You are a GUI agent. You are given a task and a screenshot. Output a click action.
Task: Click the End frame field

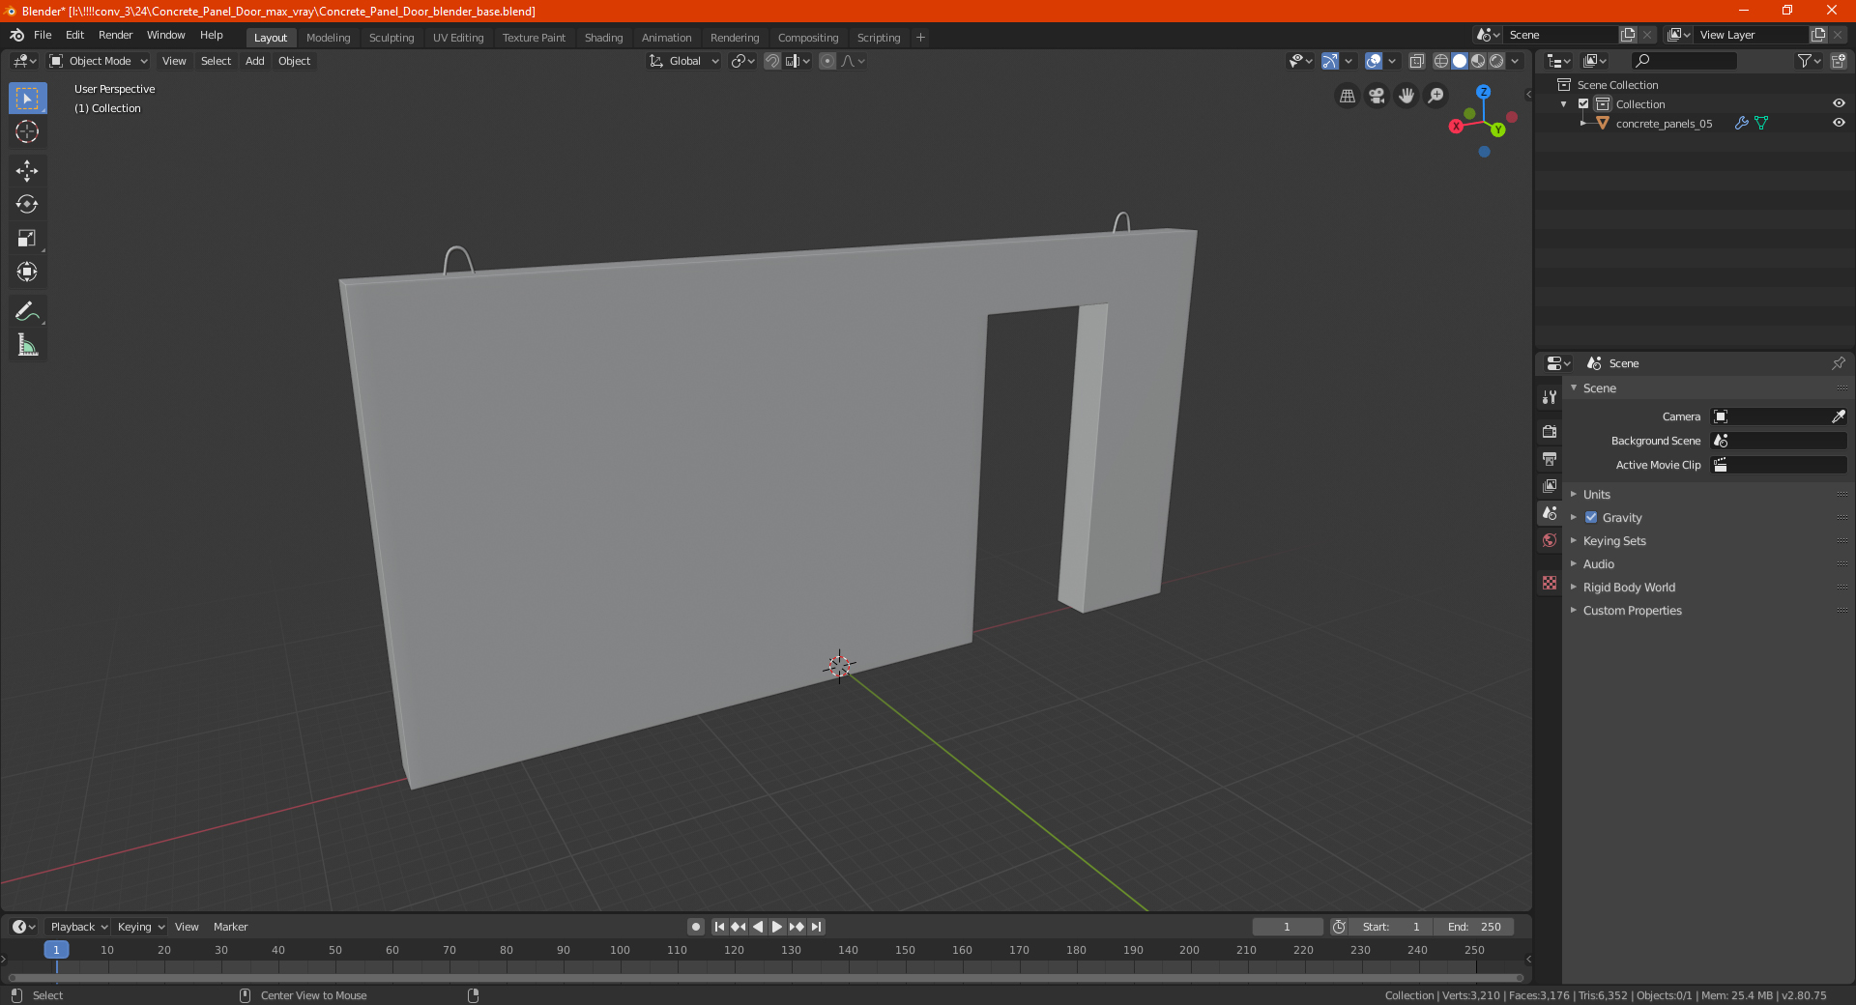(x=1473, y=927)
